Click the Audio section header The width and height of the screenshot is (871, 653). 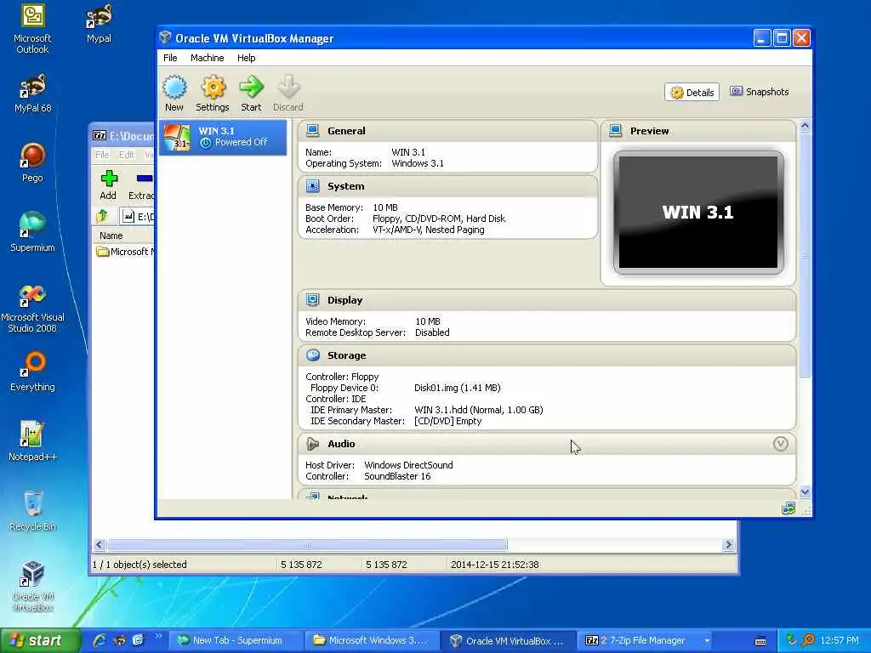tap(547, 444)
